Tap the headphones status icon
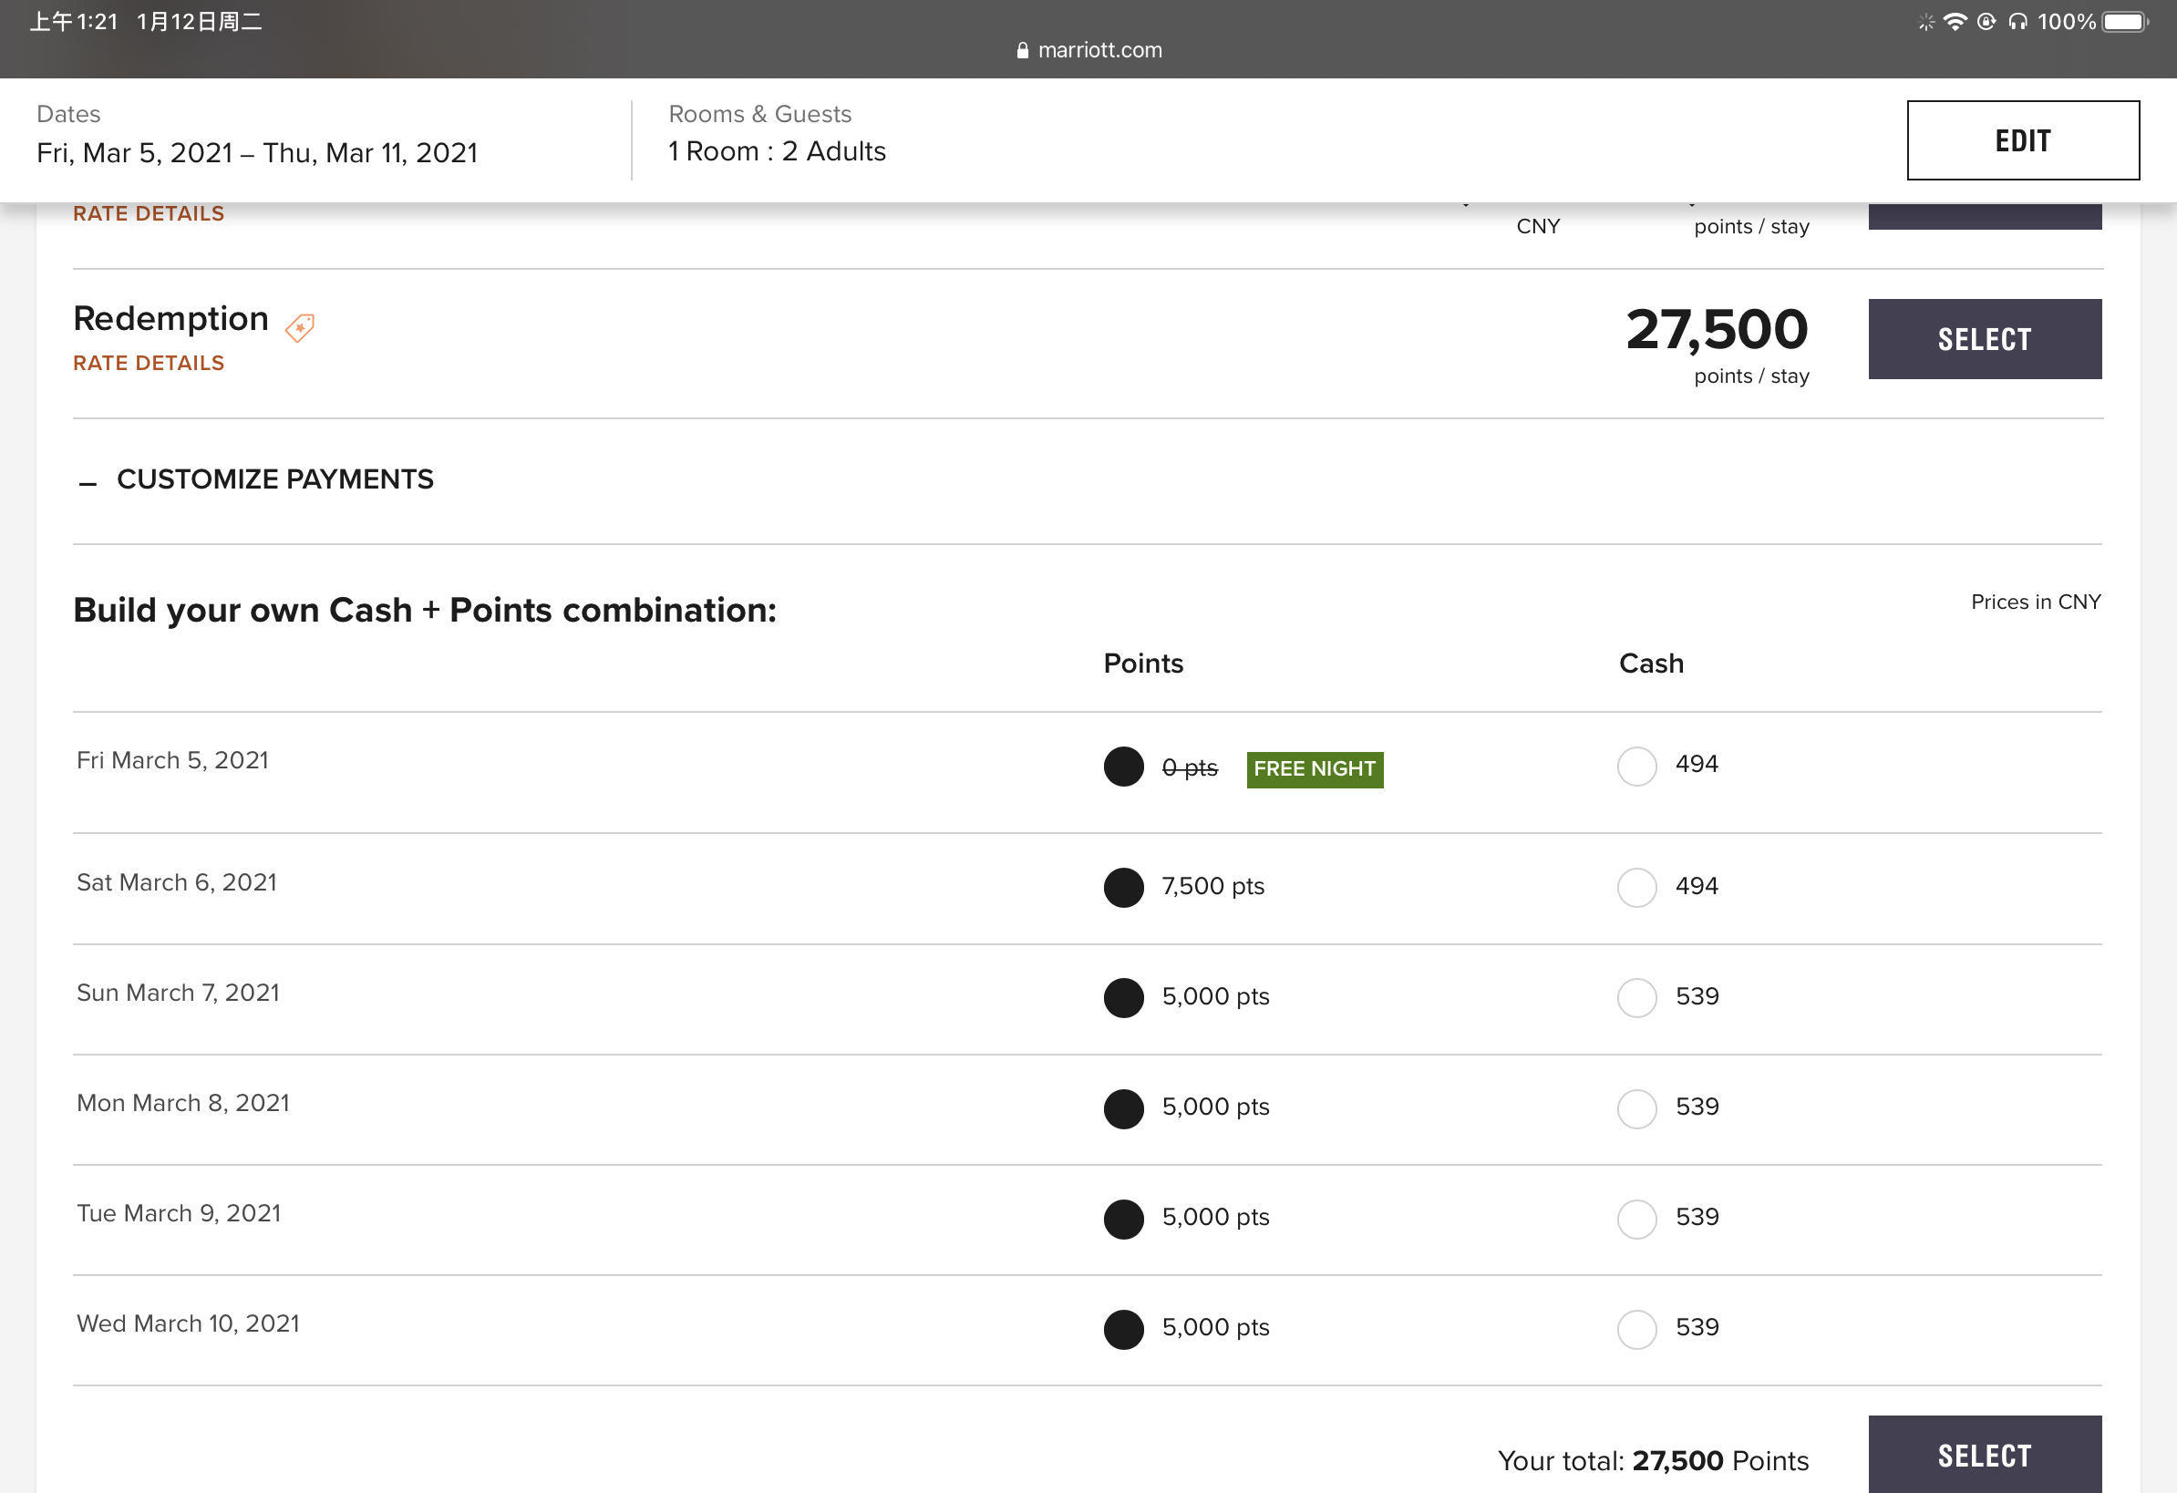Screen dimensions: 2177x1493 point(2018,22)
